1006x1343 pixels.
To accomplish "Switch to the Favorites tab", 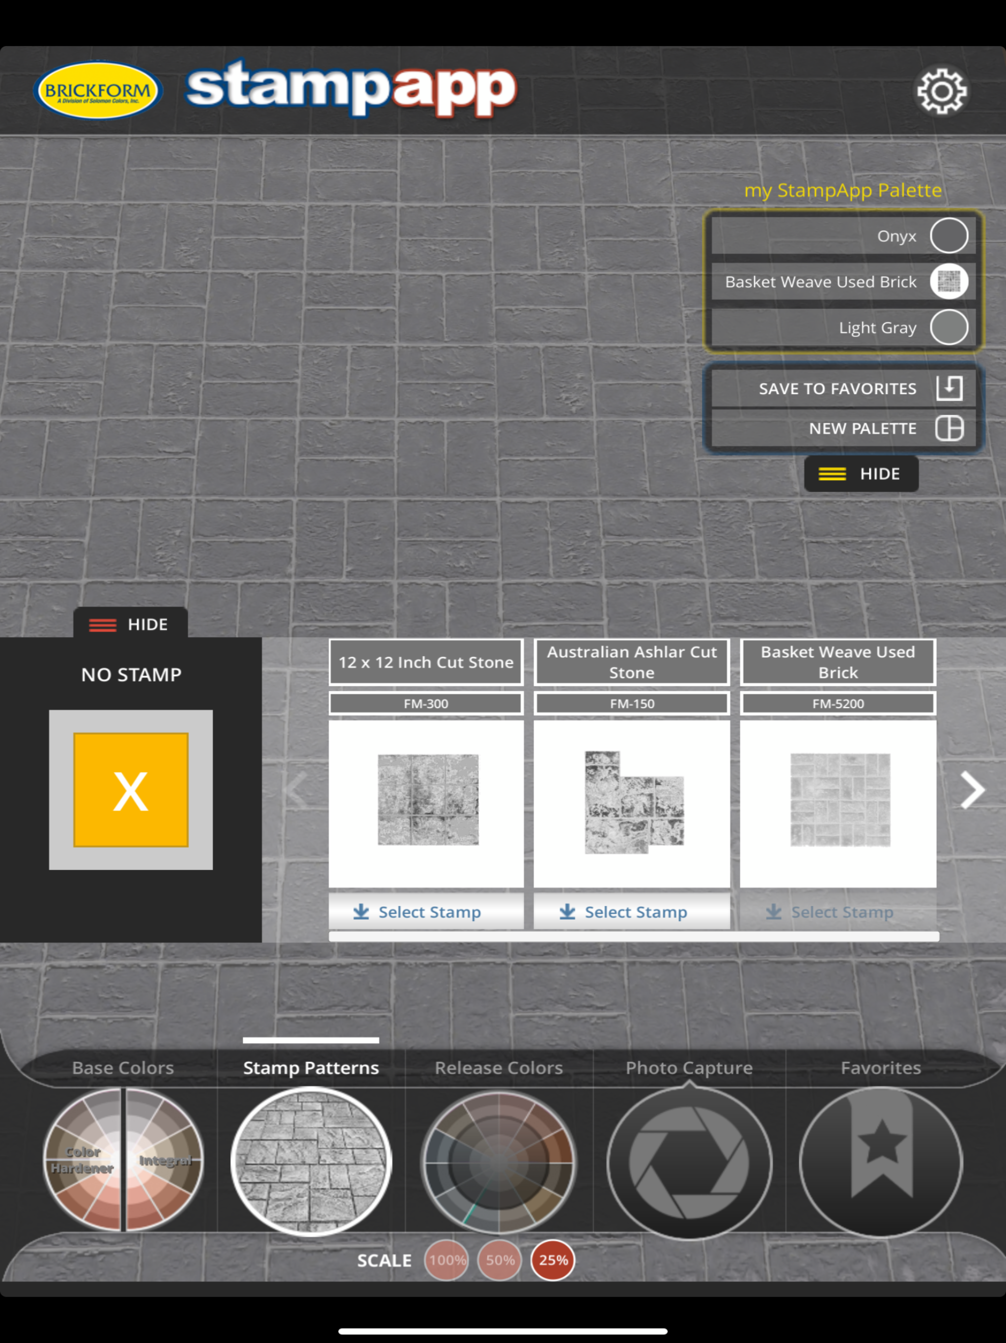I will click(x=881, y=1068).
